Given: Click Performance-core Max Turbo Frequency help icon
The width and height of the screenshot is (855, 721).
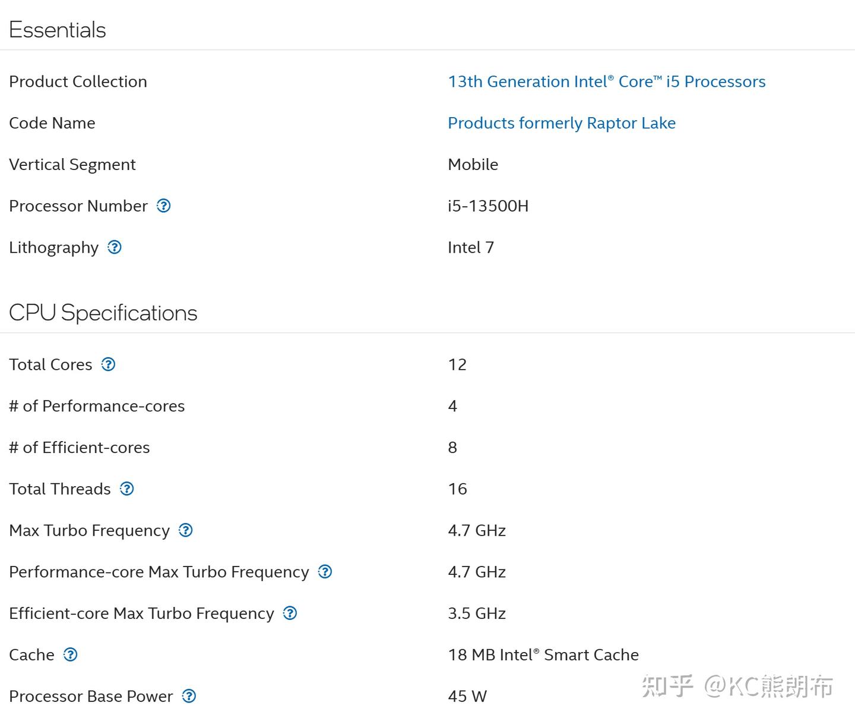Looking at the screenshot, I should (325, 572).
